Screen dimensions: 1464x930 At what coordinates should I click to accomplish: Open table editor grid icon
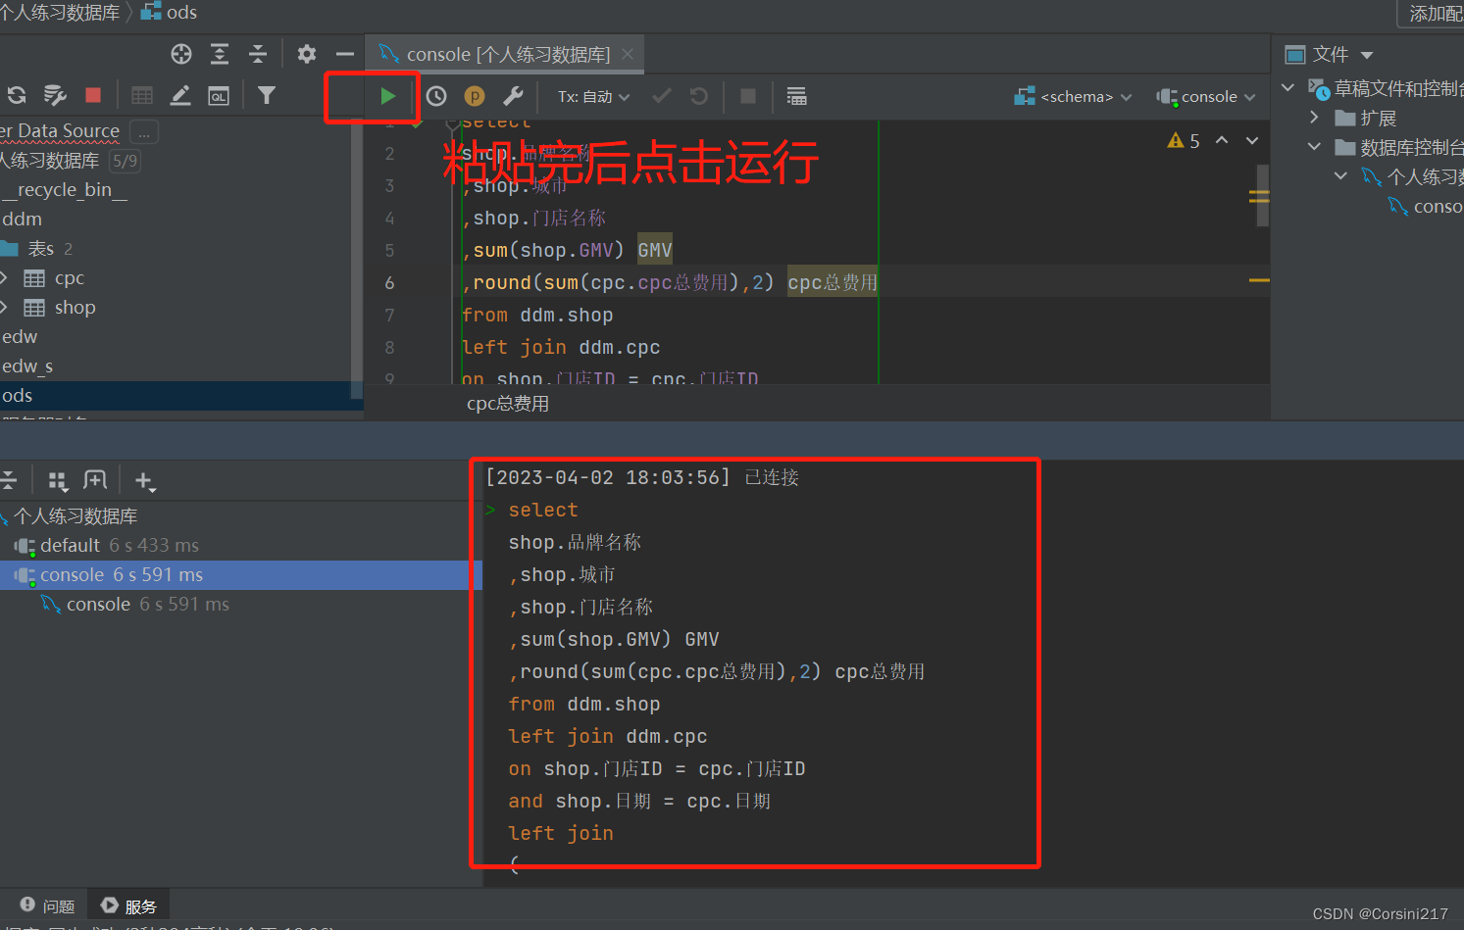[x=142, y=95]
